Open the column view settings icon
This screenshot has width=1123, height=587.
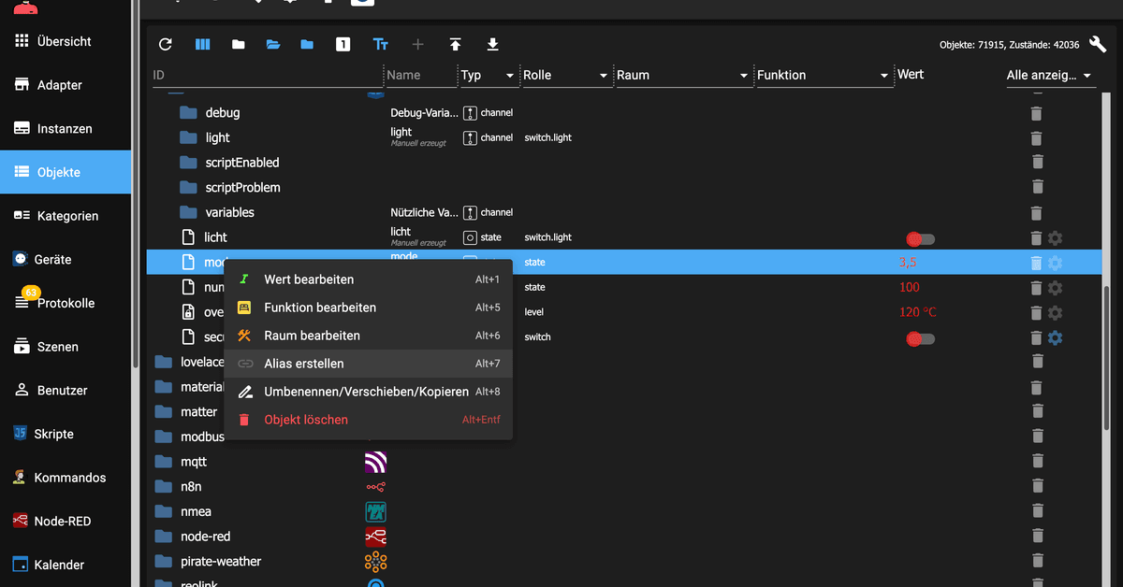tap(202, 44)
